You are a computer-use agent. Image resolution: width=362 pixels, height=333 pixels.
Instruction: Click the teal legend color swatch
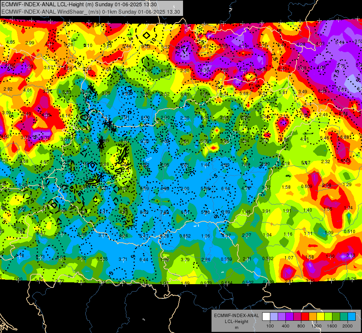tap(344, 317)
